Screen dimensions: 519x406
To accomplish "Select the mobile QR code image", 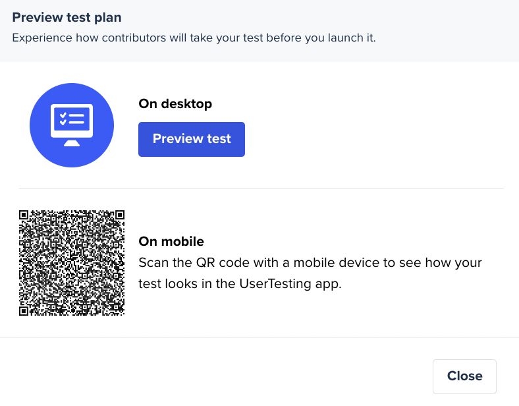I will pos(72,262).
